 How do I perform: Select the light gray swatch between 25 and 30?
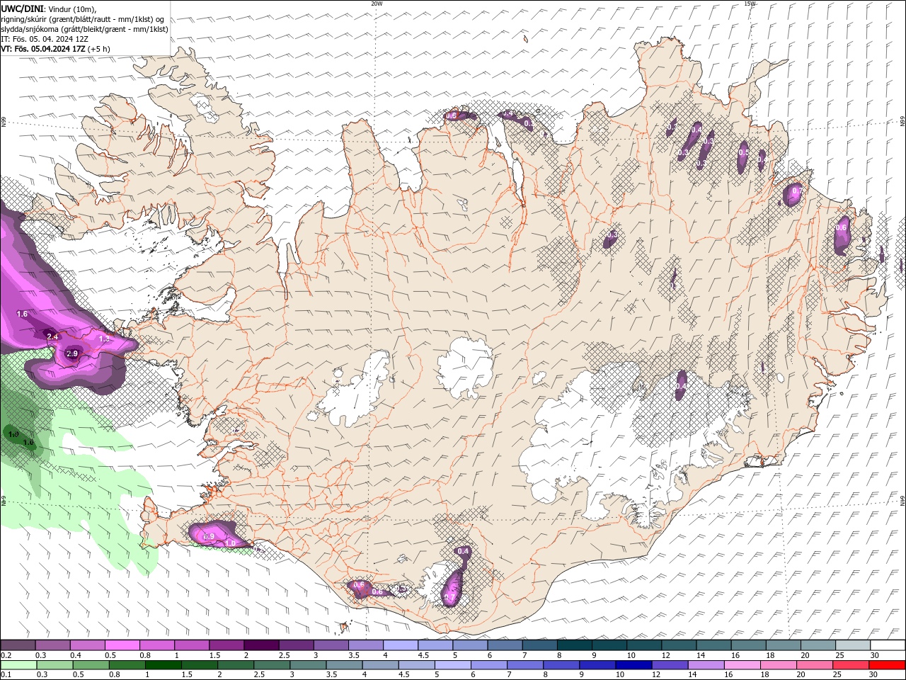pyautogui.click(x=852, y=645)
